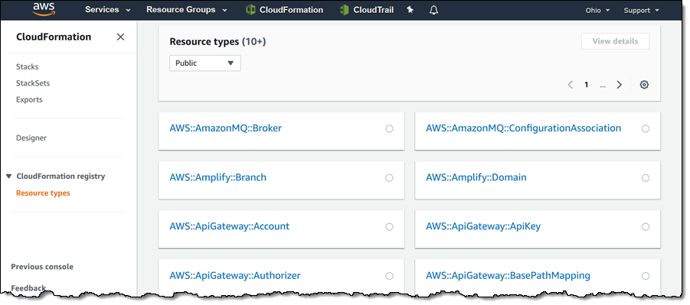Go to previous page arrow
Image resolution: width=690 pixels, height=305 pixels.
tap(571, 85)
